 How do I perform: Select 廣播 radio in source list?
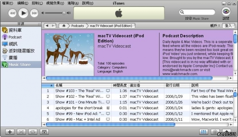coord(21,58)
